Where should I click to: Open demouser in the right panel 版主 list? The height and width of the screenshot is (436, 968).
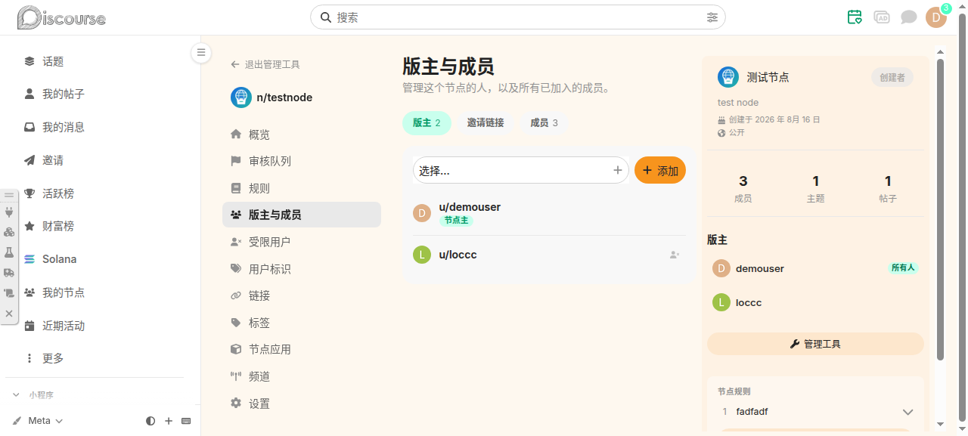click(759, 268)
